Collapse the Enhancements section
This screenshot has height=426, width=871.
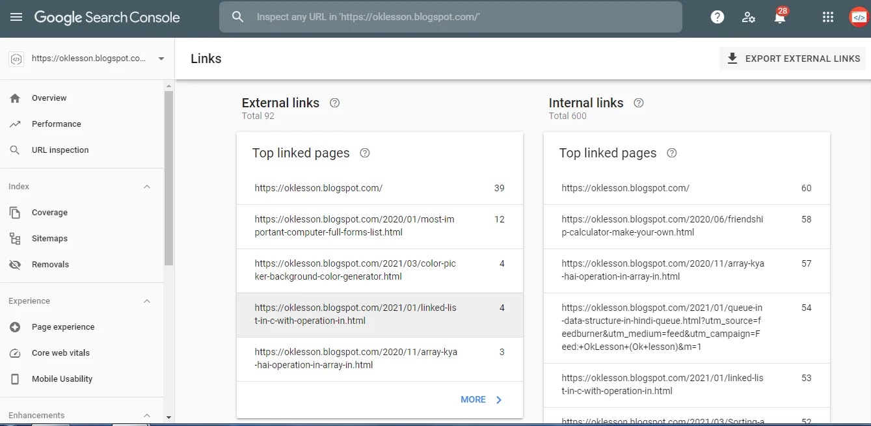point(147,416)
